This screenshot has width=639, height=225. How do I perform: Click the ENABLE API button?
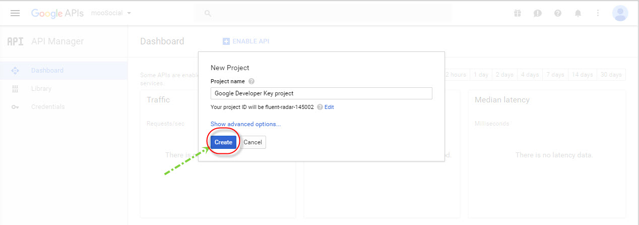pyautogui.click(x=246, y=41)
